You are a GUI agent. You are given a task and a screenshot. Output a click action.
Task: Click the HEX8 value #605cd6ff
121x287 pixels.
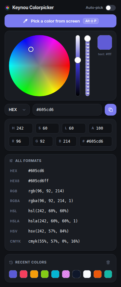point(38,181)
